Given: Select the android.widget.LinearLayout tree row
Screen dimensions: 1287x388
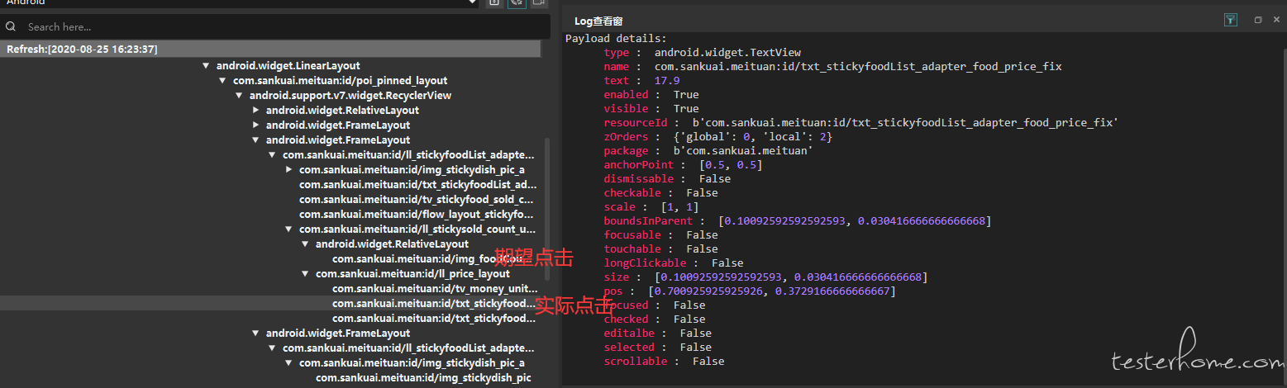Looking at the screenshot, I should (x=288, y=65).
